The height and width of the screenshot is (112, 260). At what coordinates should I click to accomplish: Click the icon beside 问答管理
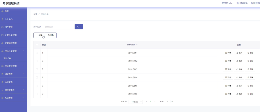tap(2, 74)
